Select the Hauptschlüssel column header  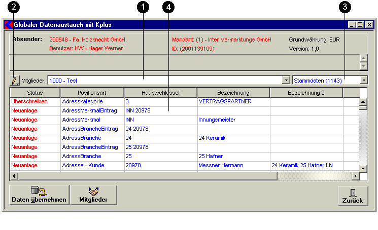click(160, 93)
